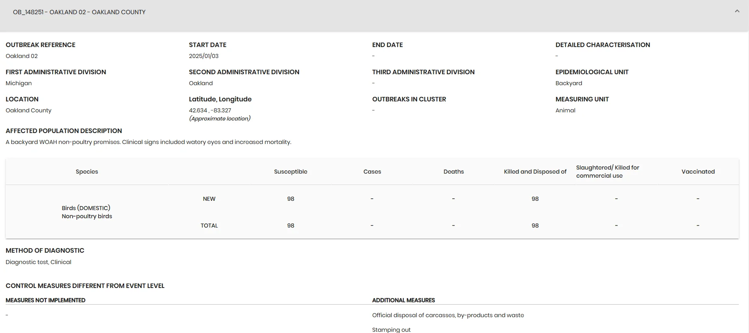Collapse the OB_148251 outbreak panel chevron
The width and height of the screenshot is (749, 333).
pos(737,11)
